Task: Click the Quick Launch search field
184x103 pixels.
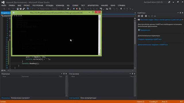Action: [155, 2]
